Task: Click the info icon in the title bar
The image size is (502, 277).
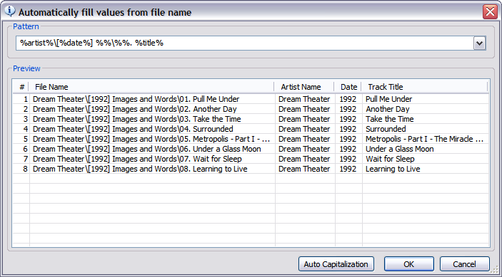Action: pos(9,11)
